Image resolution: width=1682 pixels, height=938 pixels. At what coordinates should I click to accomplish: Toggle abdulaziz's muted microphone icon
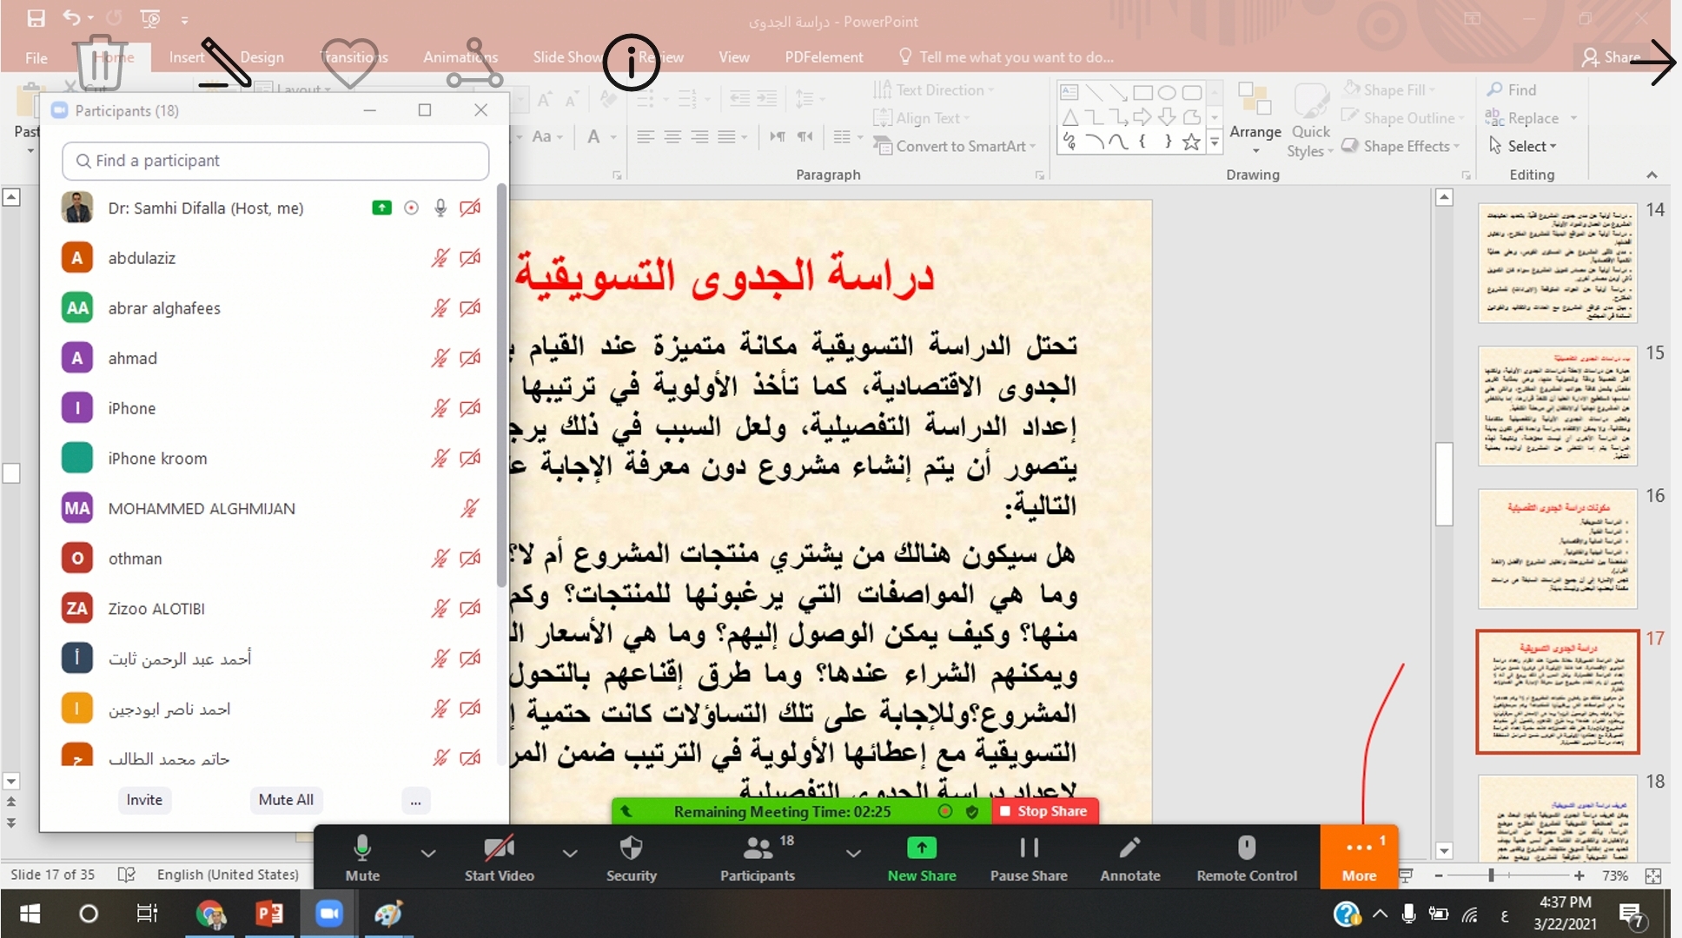(440, 258)
